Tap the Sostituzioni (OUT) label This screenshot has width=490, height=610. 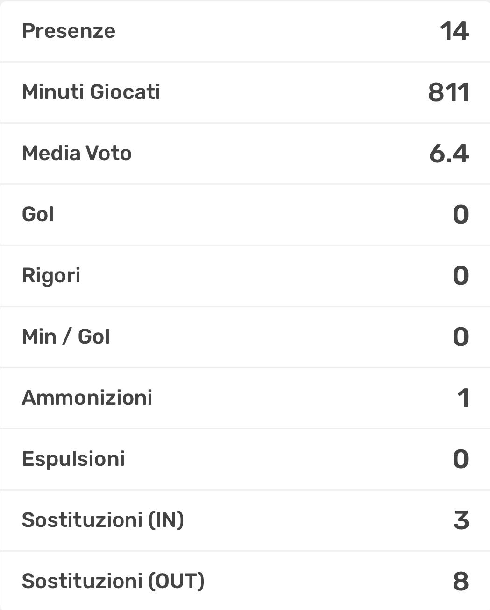point(113,581)
